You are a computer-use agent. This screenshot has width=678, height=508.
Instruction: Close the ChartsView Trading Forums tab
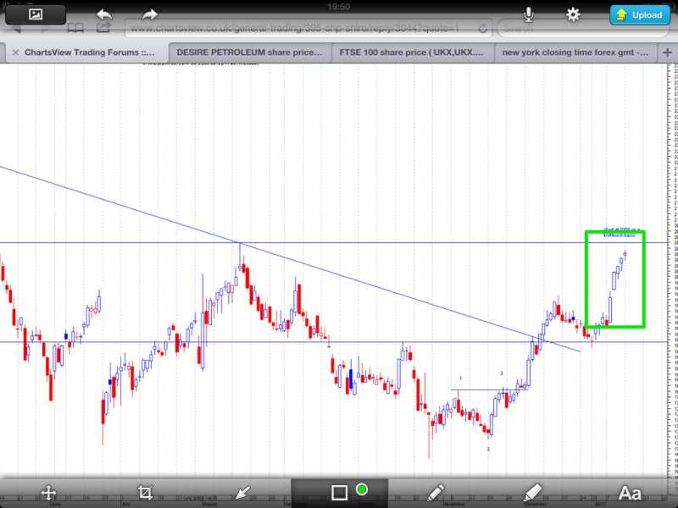coord(14,52)
